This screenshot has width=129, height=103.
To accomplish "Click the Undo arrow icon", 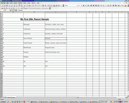I will pyautogui.click(x=36, y=6).
